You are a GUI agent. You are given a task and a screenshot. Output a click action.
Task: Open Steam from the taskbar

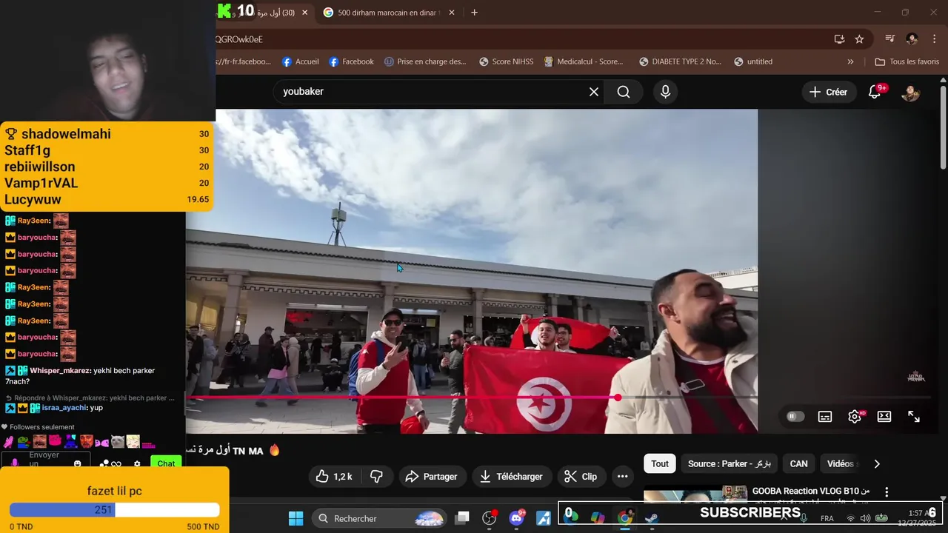pos(652,518)
